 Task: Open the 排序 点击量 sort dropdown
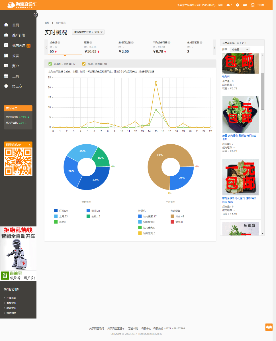(240, 49)
